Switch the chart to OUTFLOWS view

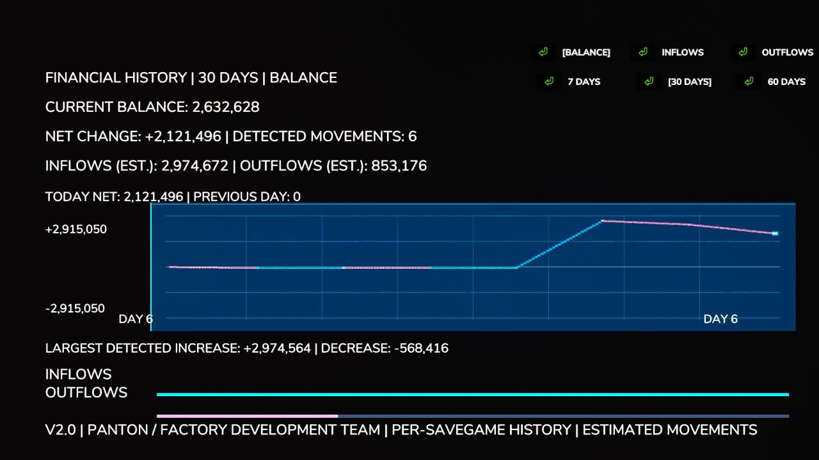[788, 52]
